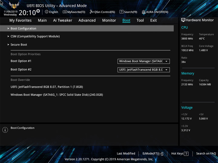Click the Ratio 38x value
This screenshot has width=218, height=163.
click(x=183, y=62)
